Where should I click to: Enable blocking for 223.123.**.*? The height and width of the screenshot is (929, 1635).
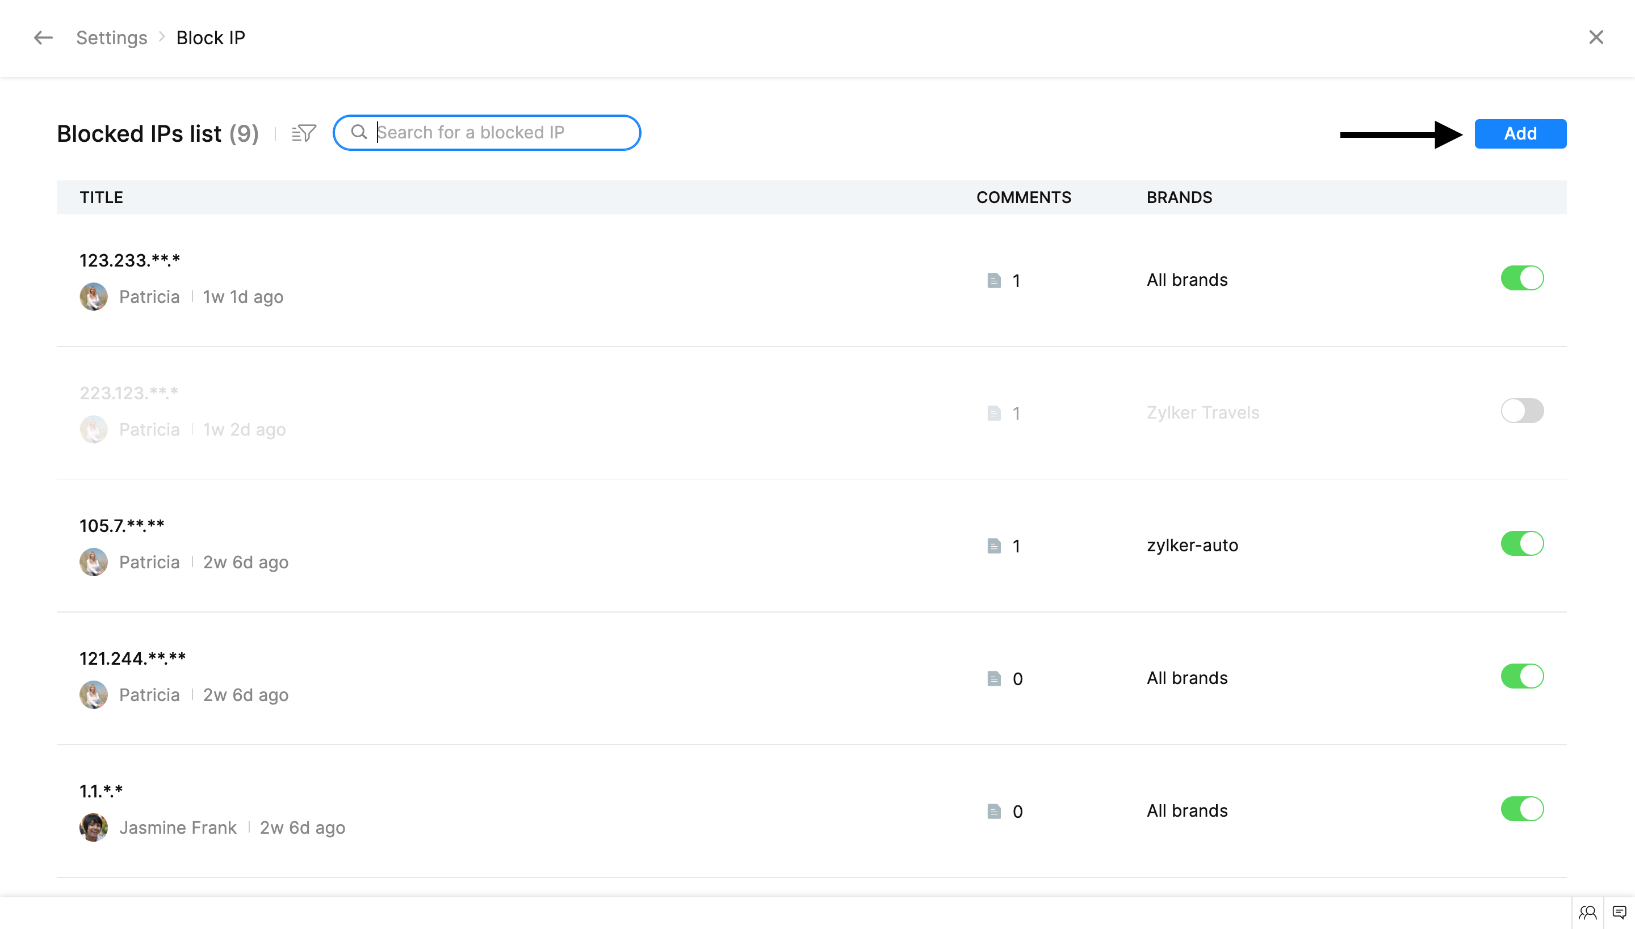pos(1522,411)
